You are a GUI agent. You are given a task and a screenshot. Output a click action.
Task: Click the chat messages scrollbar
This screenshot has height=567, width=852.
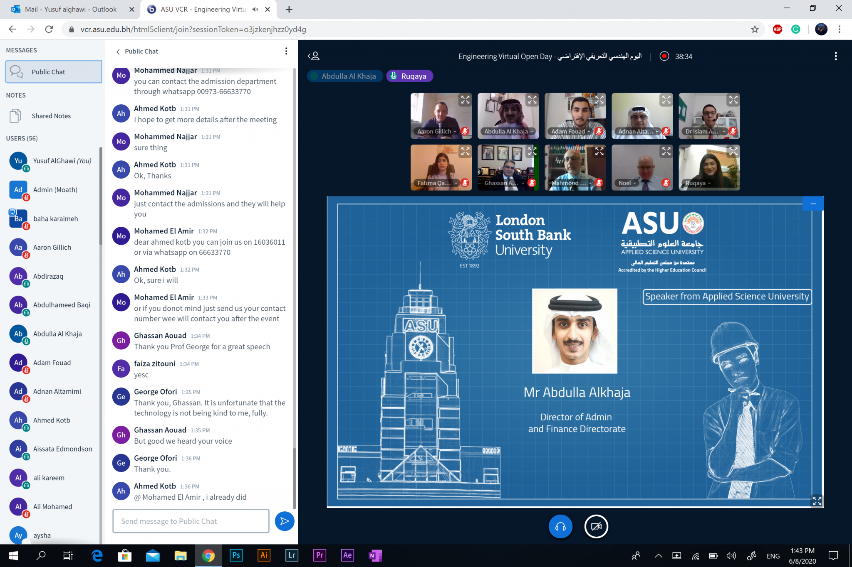pyautogui.click(x=294, y=478)
